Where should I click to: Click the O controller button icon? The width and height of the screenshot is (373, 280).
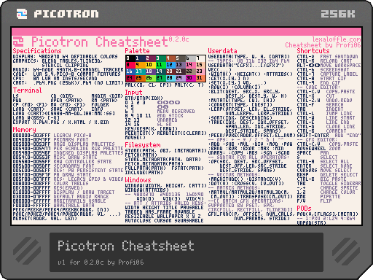pos(160,106)
